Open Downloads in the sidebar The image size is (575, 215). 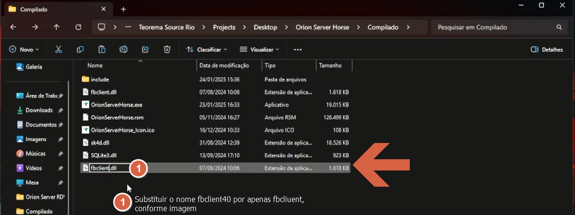(x=39, y=110)
